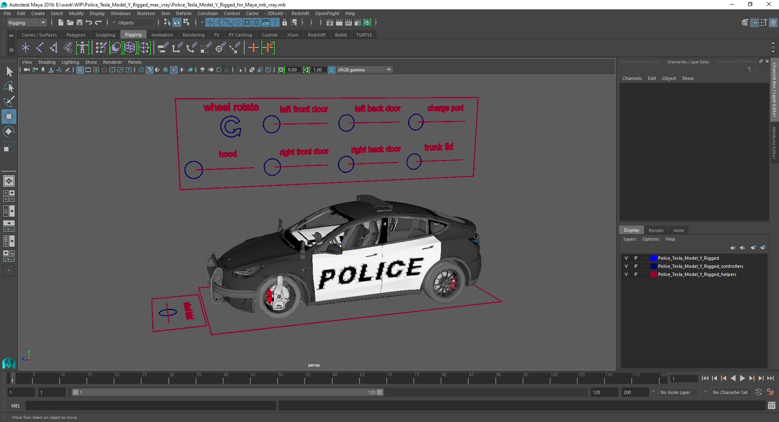Viewport: 779px width, 422px height.
Task: Toggle visibility of Rigged_controllers layer
Action: pos(626,266)
